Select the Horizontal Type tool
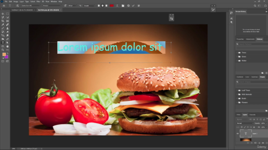 pos(3,42)
